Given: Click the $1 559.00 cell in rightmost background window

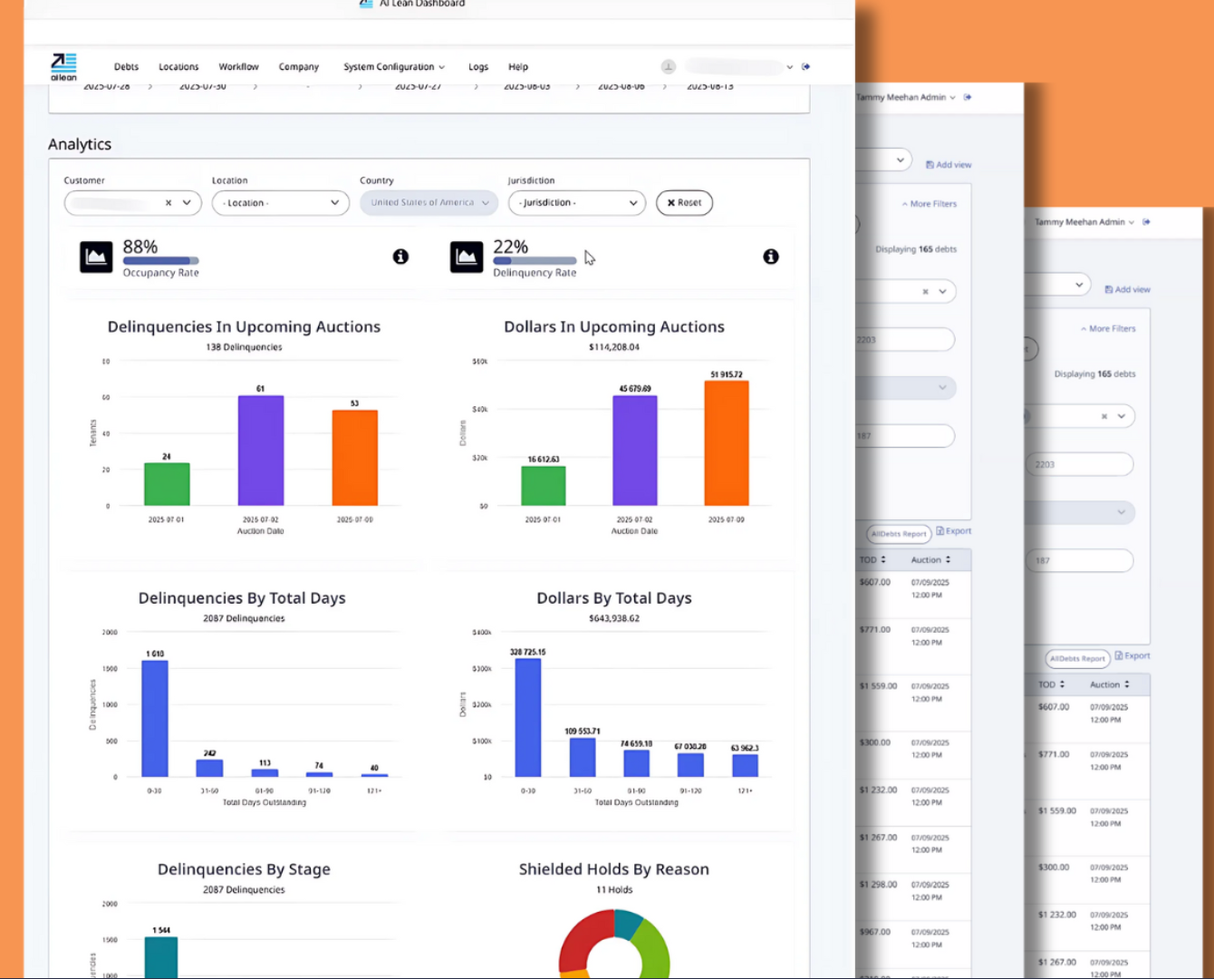Looking at the screenshot, I should [1057, 811].
